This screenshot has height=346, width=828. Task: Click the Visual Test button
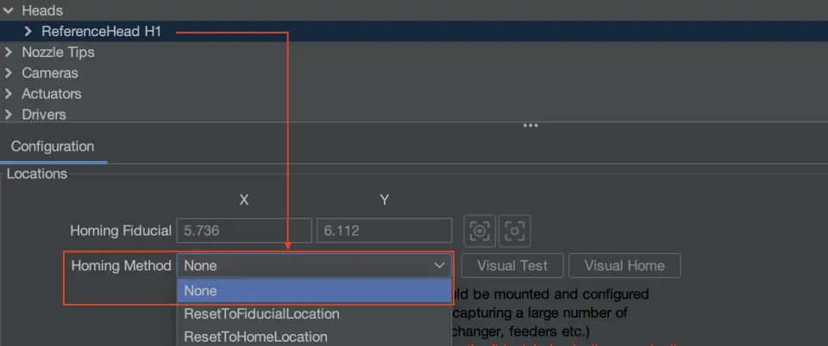coord(512,265)
